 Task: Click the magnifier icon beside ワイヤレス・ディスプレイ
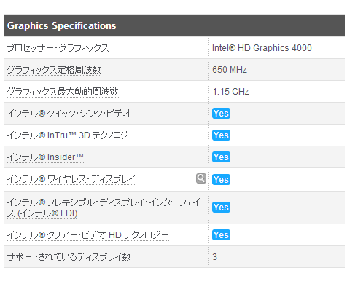tap(201, 178)
